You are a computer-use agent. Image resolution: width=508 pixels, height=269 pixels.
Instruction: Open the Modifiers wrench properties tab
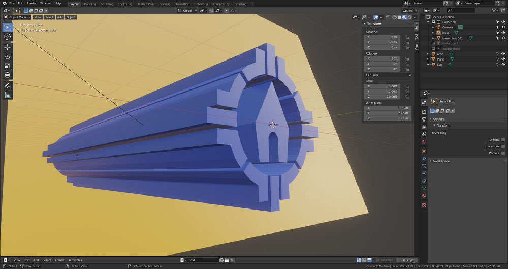pos(424,159)
